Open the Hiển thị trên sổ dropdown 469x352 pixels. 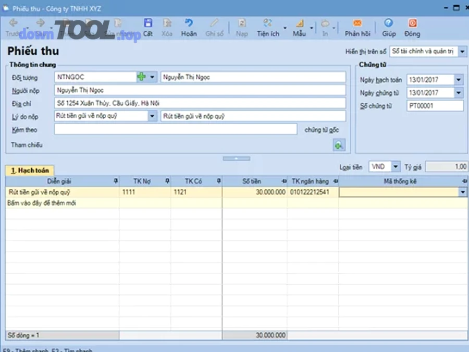pos(462,52)
